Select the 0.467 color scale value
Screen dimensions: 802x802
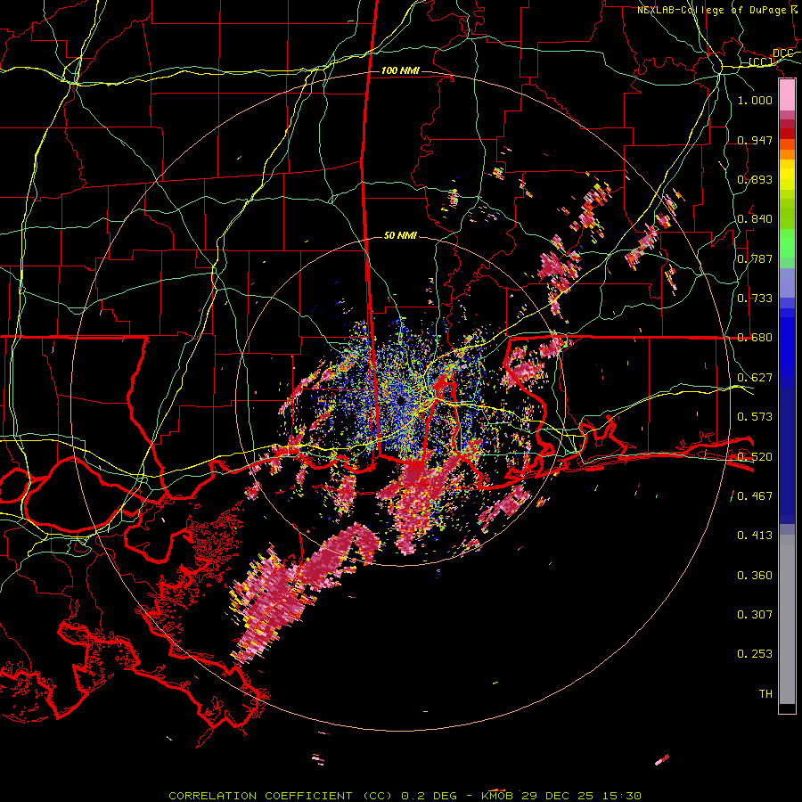[755, 495]
